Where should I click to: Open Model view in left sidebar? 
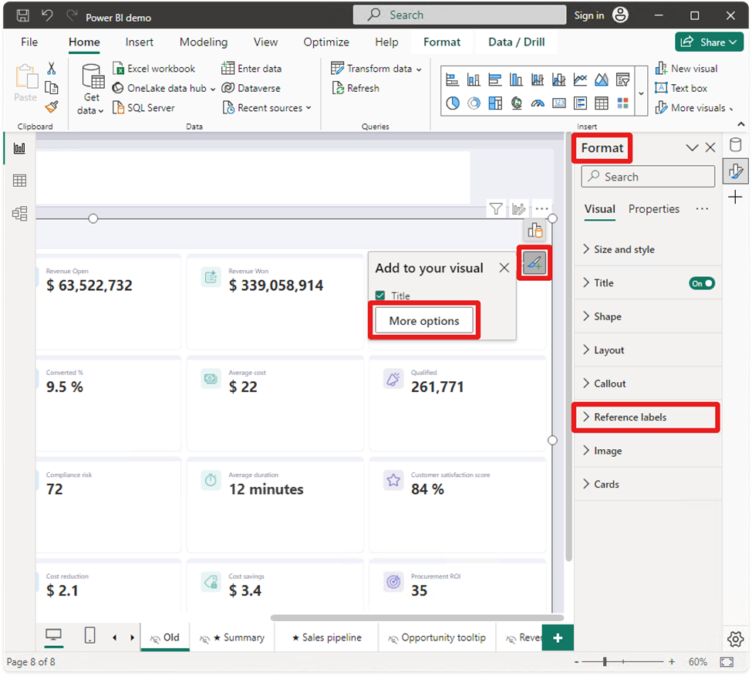tap(19, 214)
